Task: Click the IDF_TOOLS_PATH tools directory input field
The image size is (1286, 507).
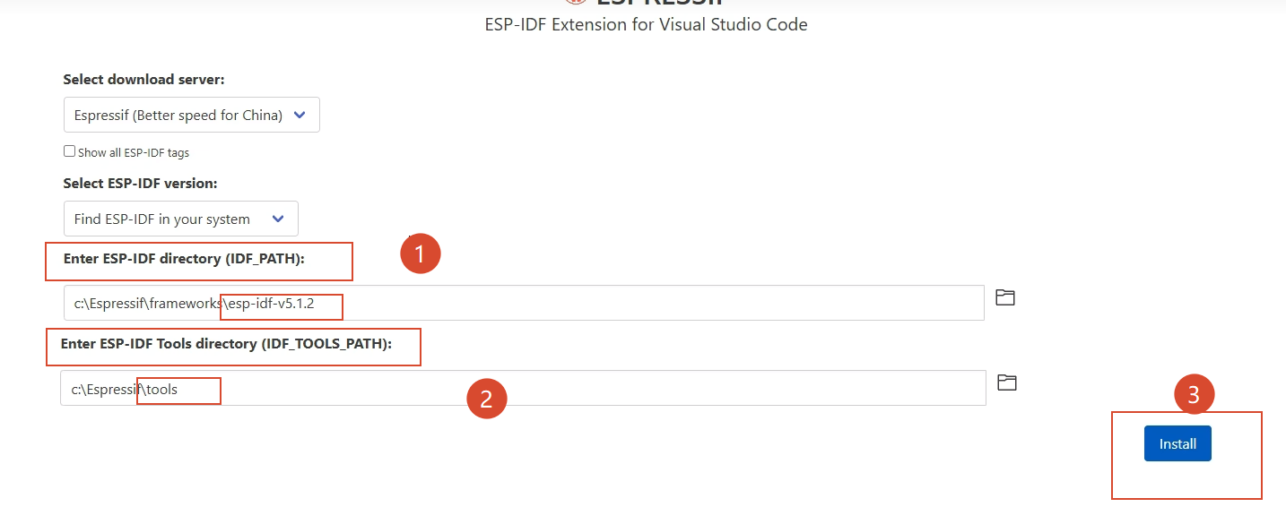Action: [x=523, y=388]
